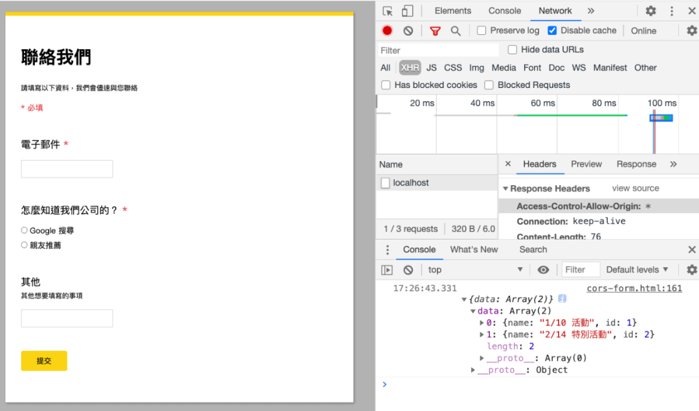Open the top JavaScript context dropdown
This screenshot has width=699, height=411.
pos(474,270)
